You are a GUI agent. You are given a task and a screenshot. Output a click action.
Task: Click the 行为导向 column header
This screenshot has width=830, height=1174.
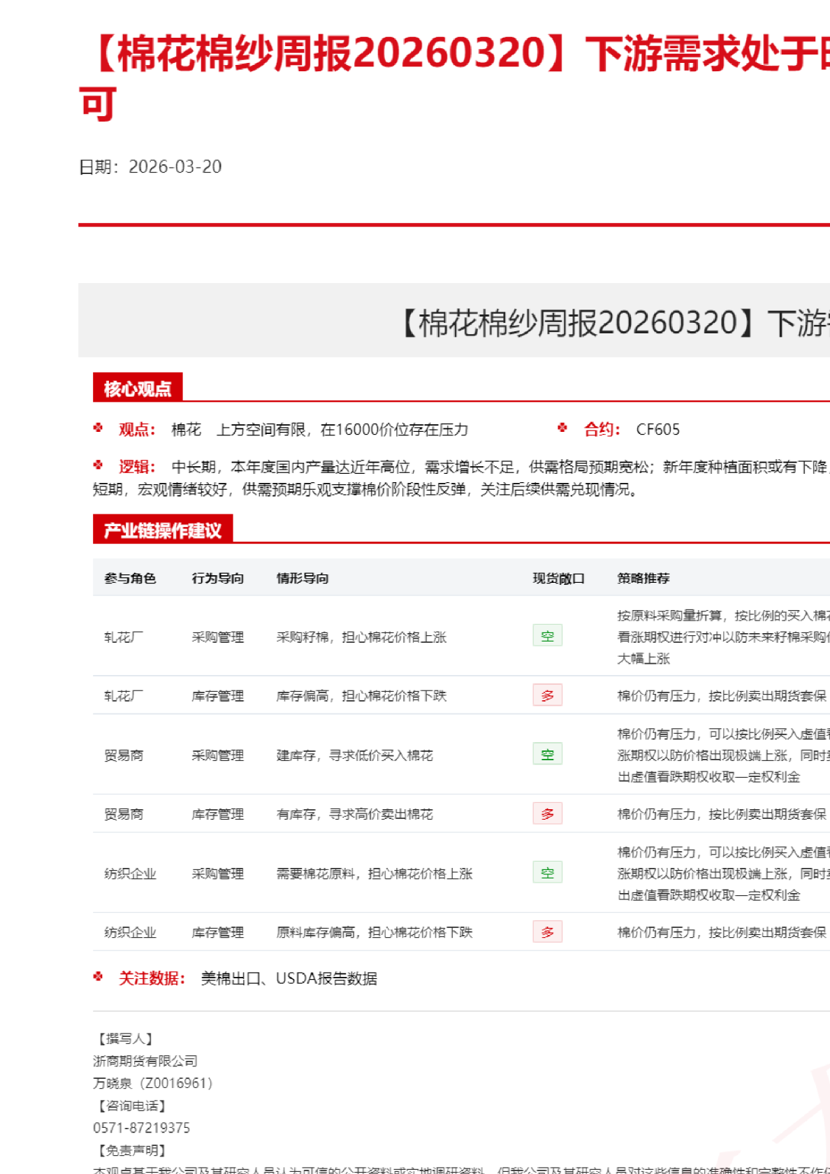pyautogui.click(x=218, y=579)
